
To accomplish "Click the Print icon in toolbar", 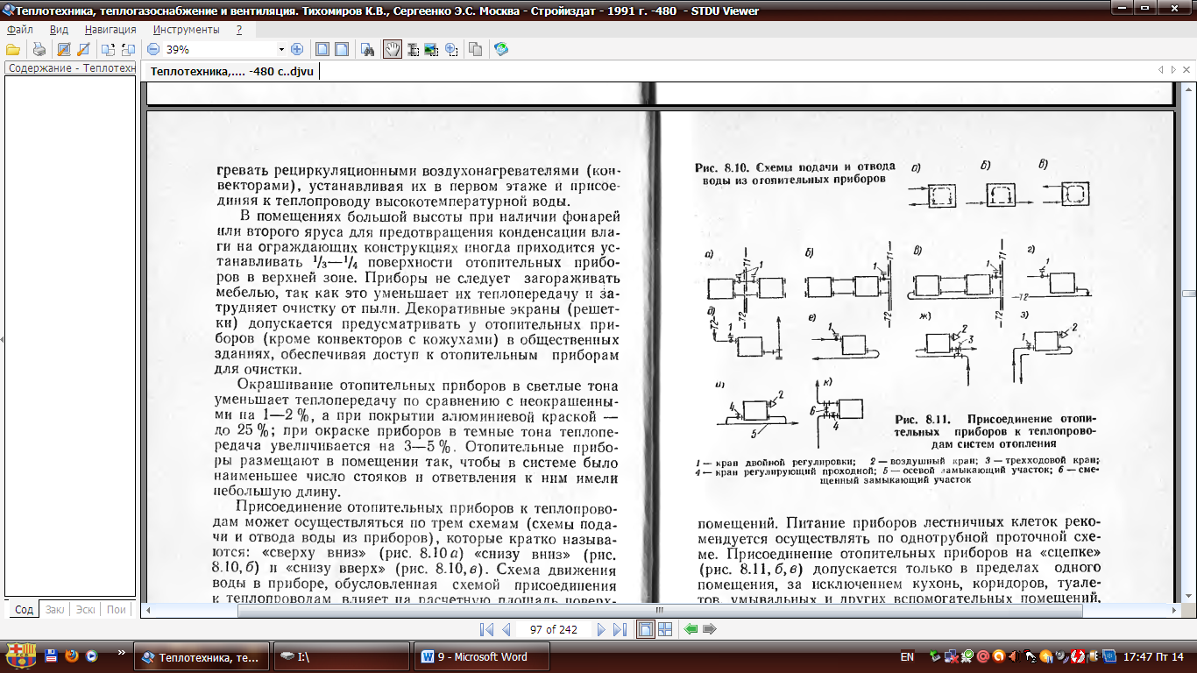I will click(39, 50).
